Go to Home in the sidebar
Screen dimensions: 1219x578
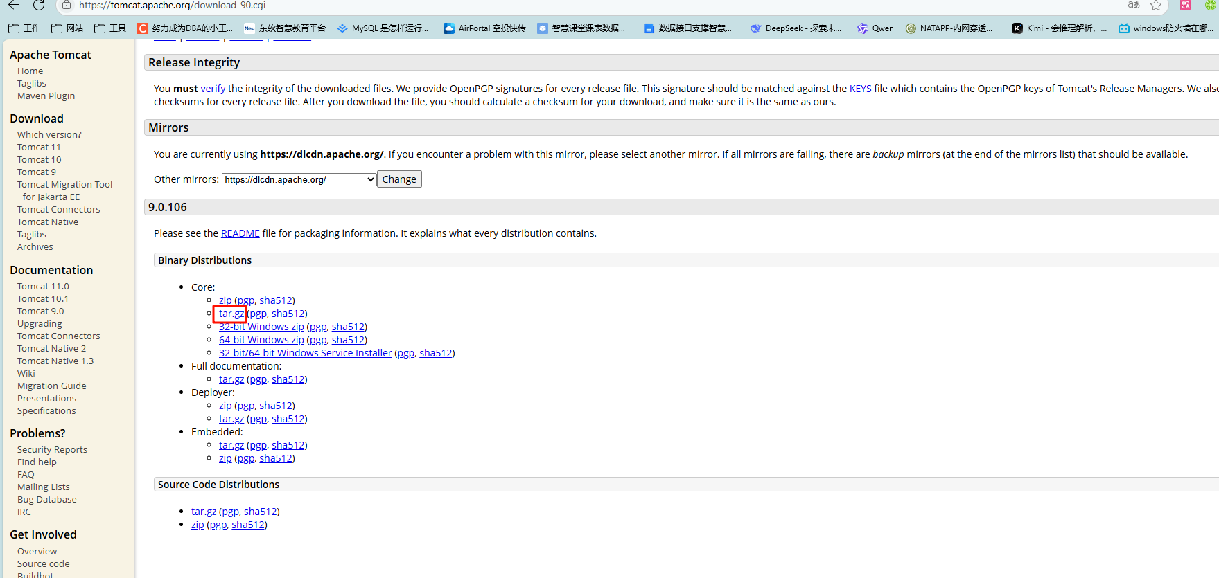30,71
